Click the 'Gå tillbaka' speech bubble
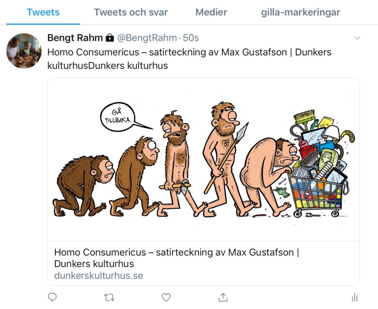 pos(115,116)
